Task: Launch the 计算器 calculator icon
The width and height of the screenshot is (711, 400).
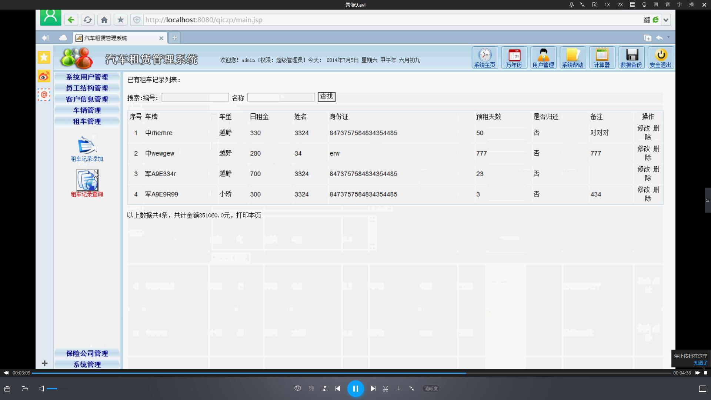Action: (x=602, y=58)
